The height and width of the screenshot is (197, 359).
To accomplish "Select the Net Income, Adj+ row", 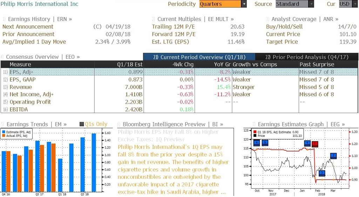I will pyautogui.click(x=179, y=94).
